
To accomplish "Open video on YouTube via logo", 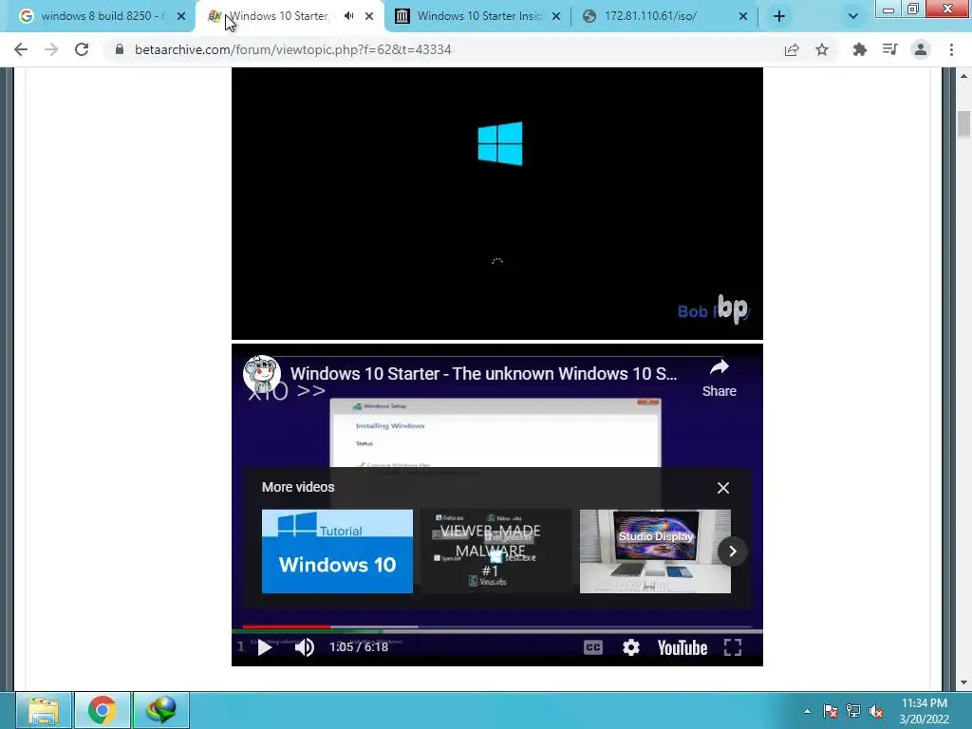I will pyautogui.click(x=682, y=647).
